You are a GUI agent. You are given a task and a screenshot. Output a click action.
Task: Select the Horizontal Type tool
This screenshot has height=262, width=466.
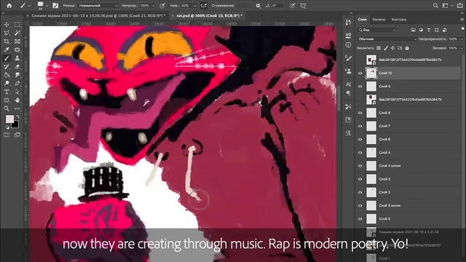coord(7,92)
